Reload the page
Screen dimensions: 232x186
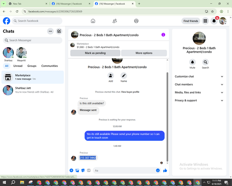17,12
